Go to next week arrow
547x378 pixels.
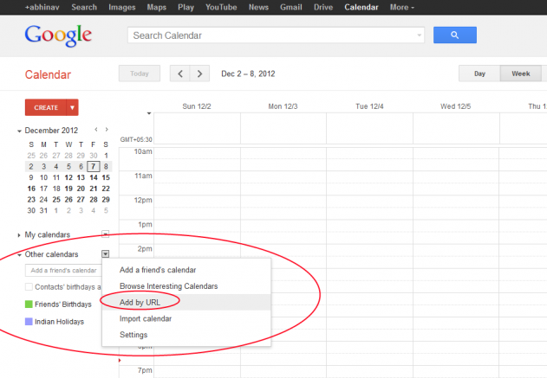[x=200, y=74]
